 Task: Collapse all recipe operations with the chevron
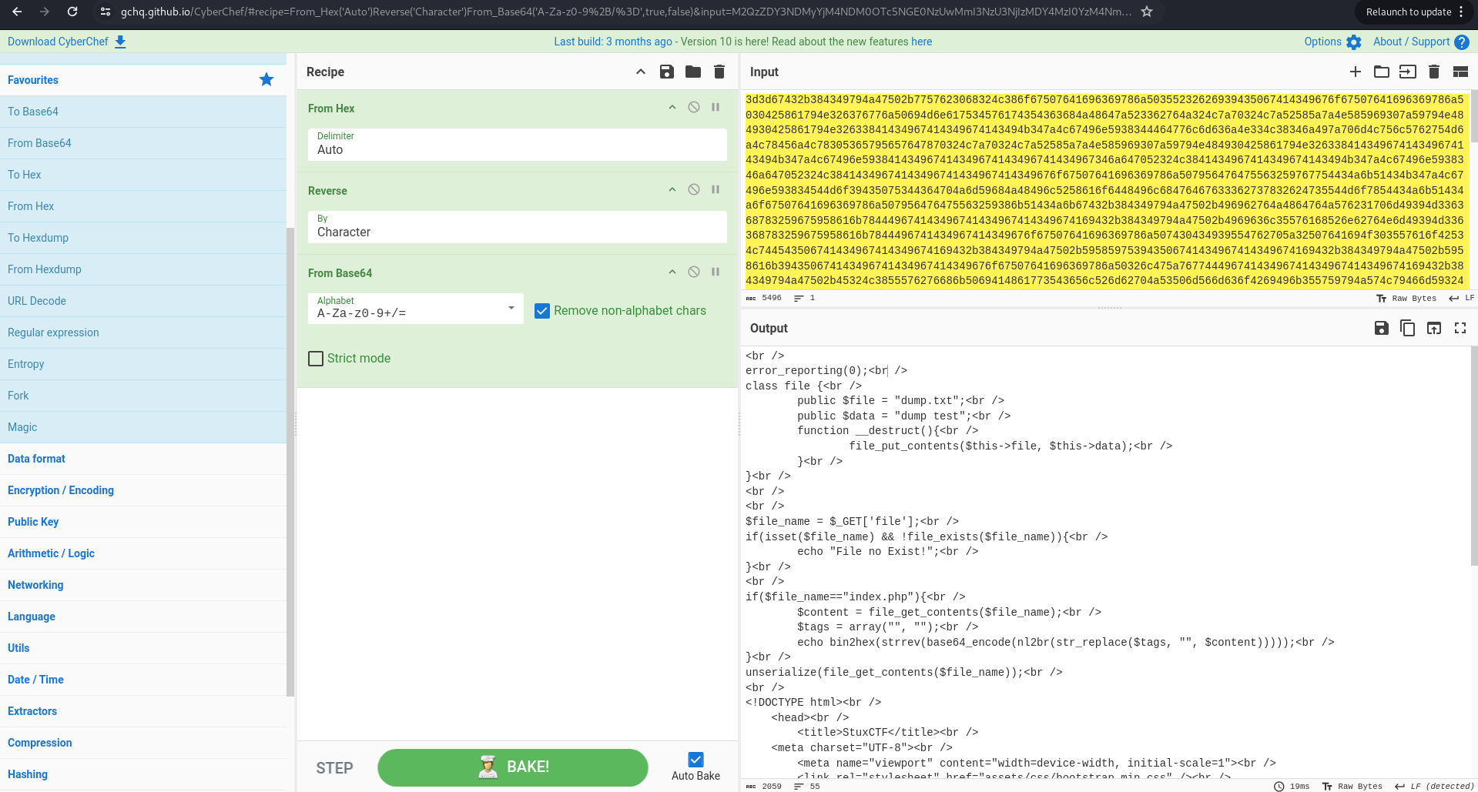click(x=641, y=72)
